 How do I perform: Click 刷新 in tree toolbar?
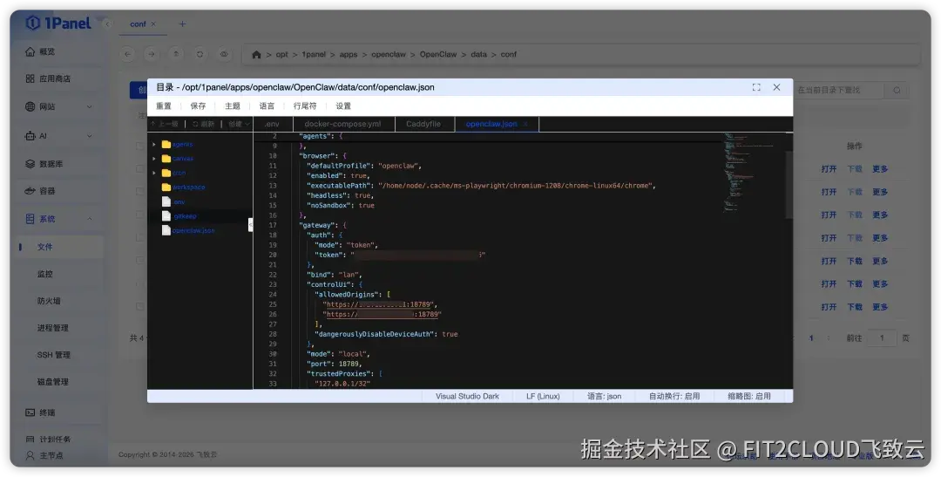(x=203, y=124)
